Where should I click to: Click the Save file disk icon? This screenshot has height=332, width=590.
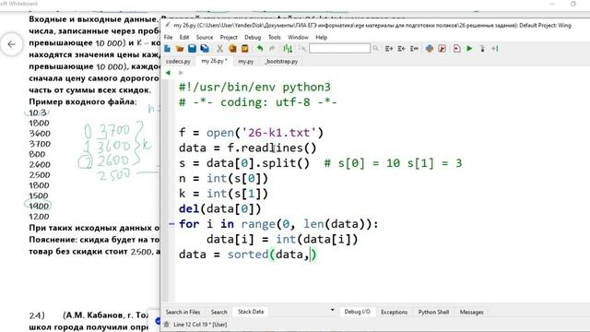[x=193, y=48]
